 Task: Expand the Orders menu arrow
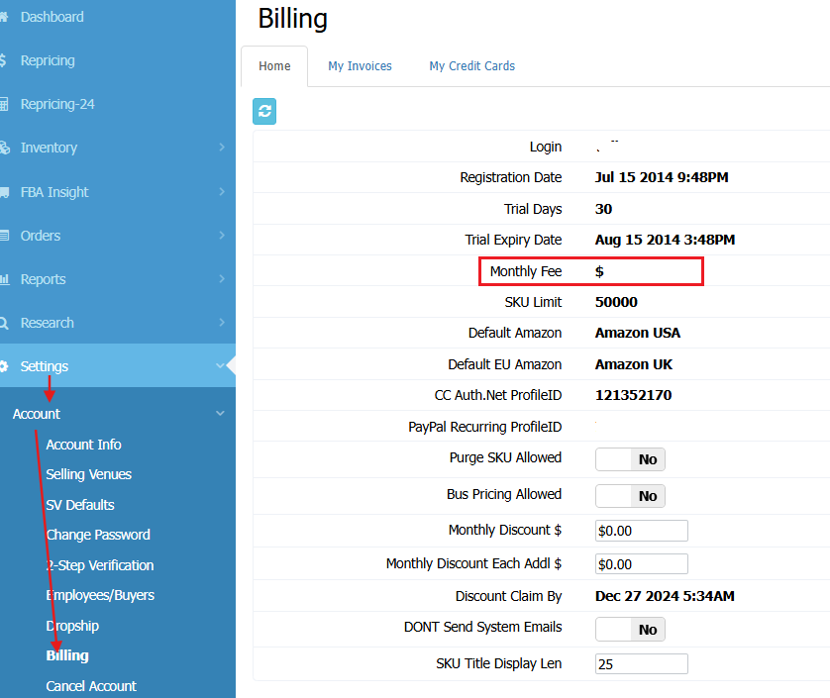[x=221, y=236]
